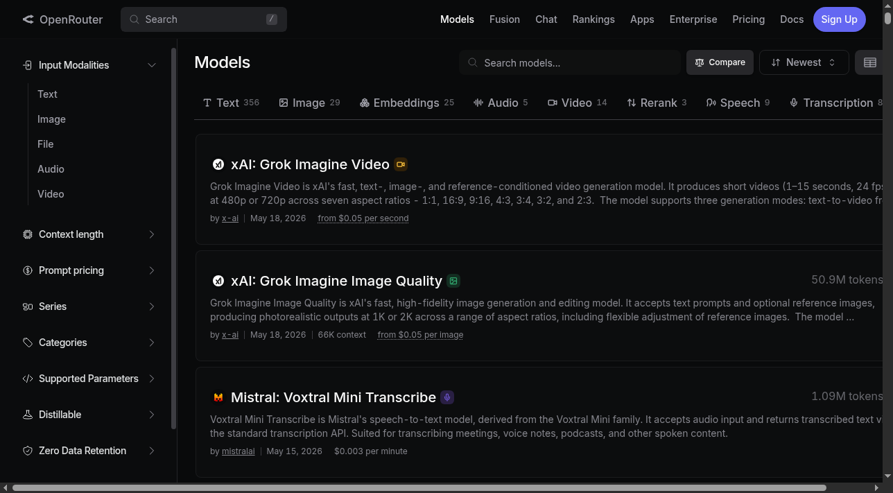The image size is (893, 493).
Task: Collapse the Input Modalities section
Action: click(x=152, y=65)
